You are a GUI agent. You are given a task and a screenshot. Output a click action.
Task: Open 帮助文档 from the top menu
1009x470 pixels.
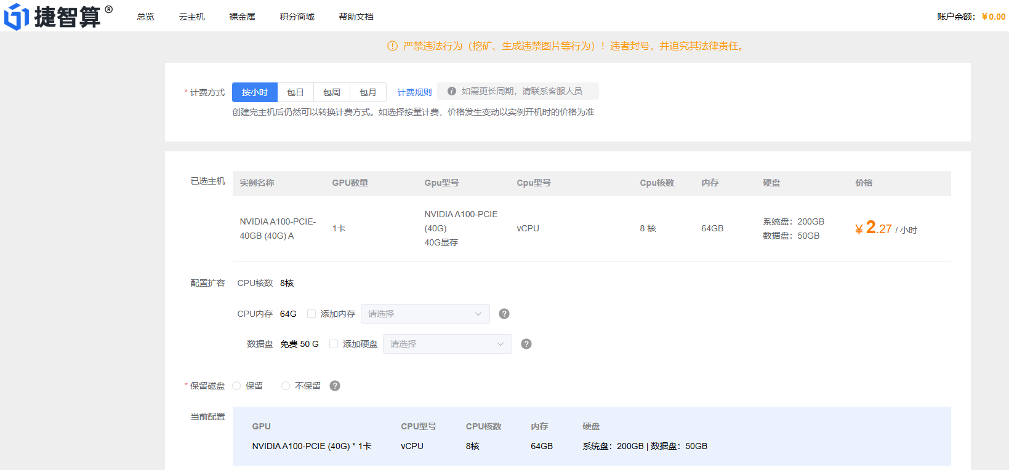tap(356, 17)
